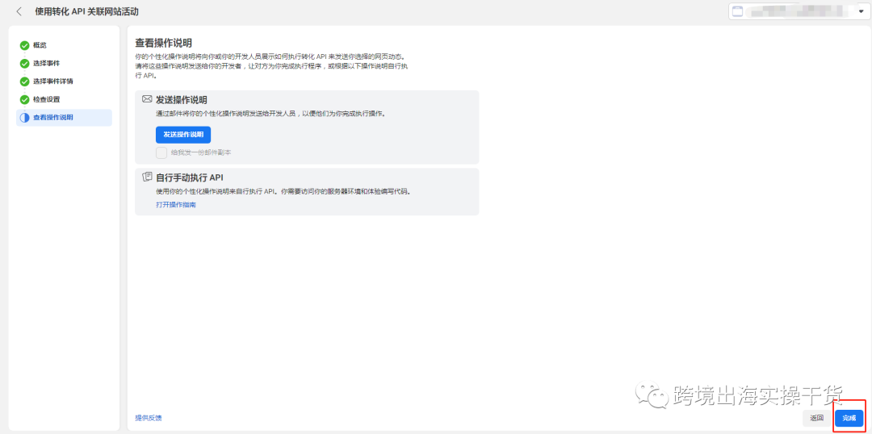This screenshot has width=872, height=434.
Task: Click the 查看操作说明 page heading
Action: (163, 43)
